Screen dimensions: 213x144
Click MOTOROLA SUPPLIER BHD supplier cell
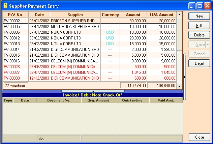coord(75,27)
